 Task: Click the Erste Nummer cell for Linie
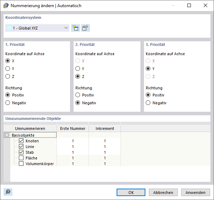73,147
